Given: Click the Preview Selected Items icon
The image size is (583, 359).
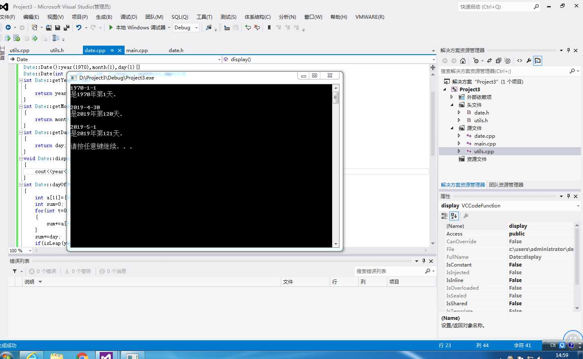Looking at the screenshot, I should pos(538,61).
